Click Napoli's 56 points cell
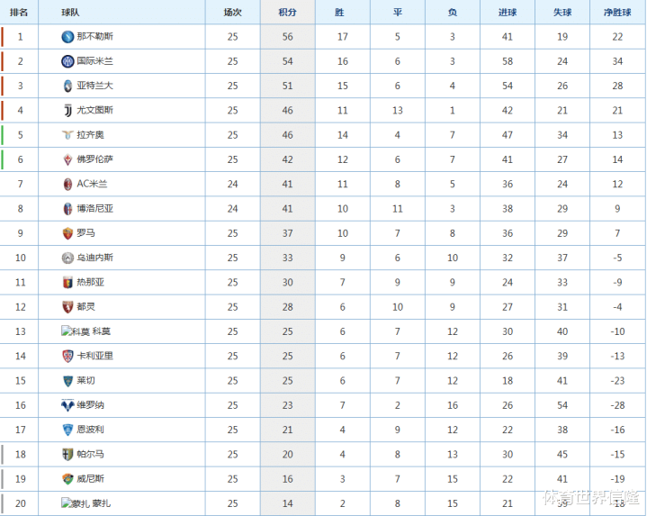647x516 pixels. (x=288, y=37)
